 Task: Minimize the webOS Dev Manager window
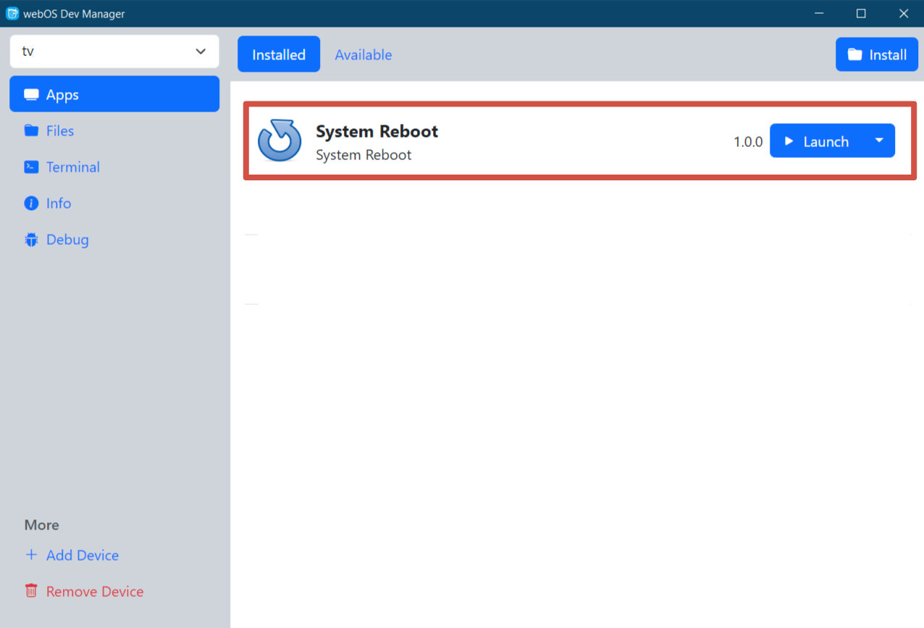tap(819, 14)
